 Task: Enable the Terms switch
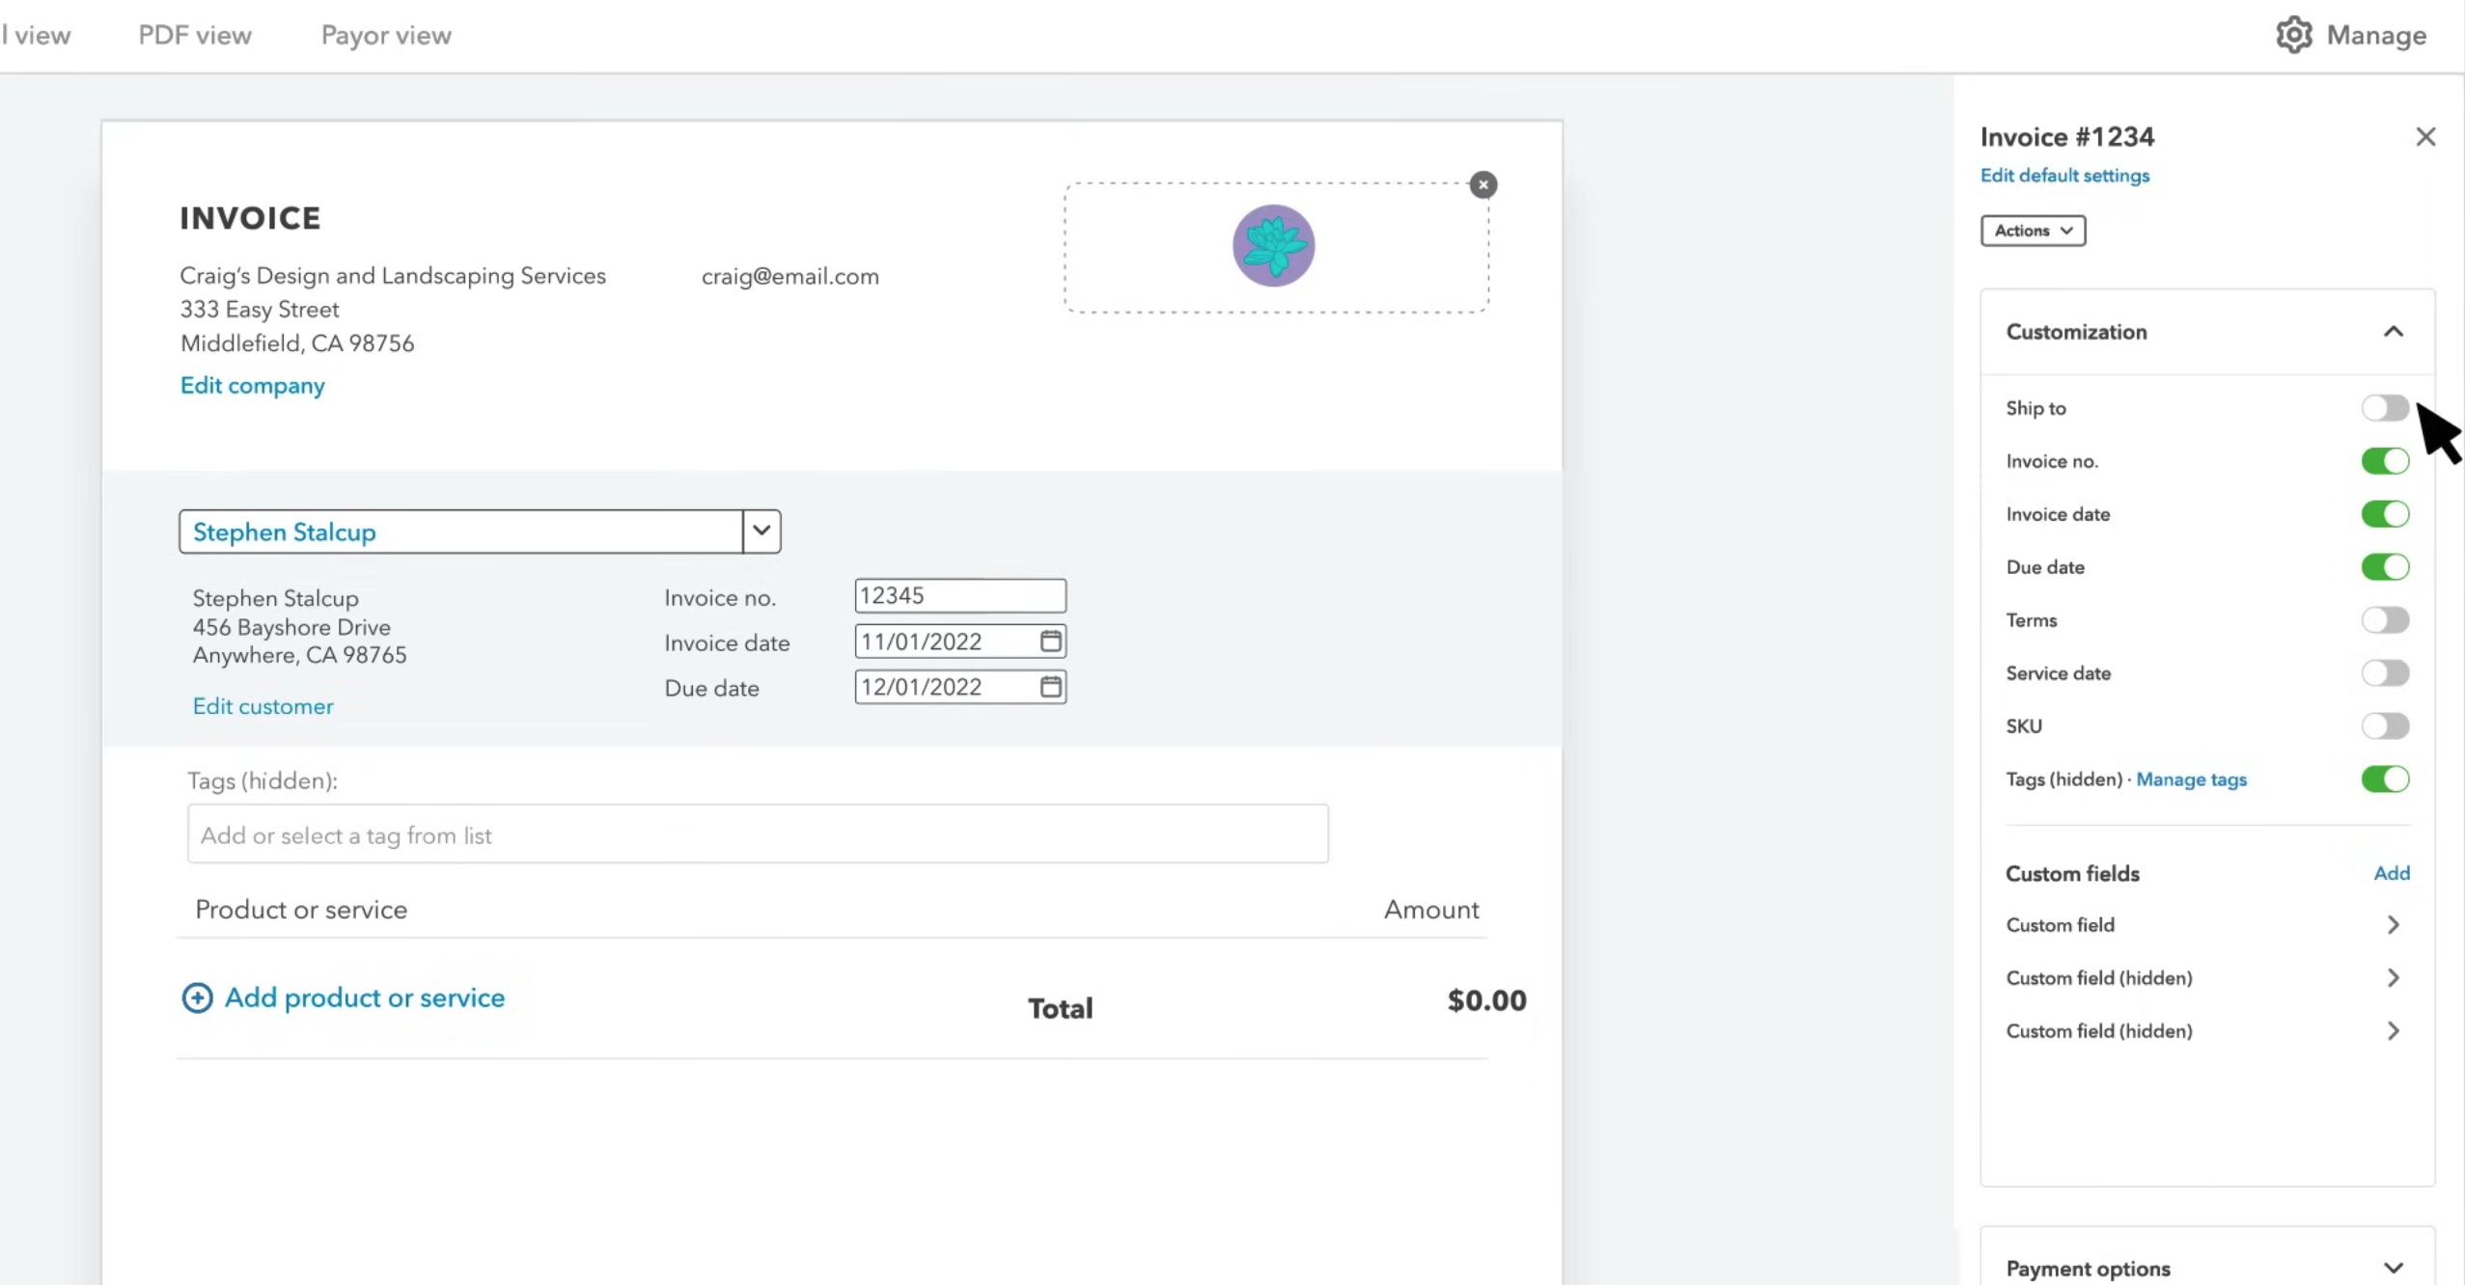coord(2385,620)
